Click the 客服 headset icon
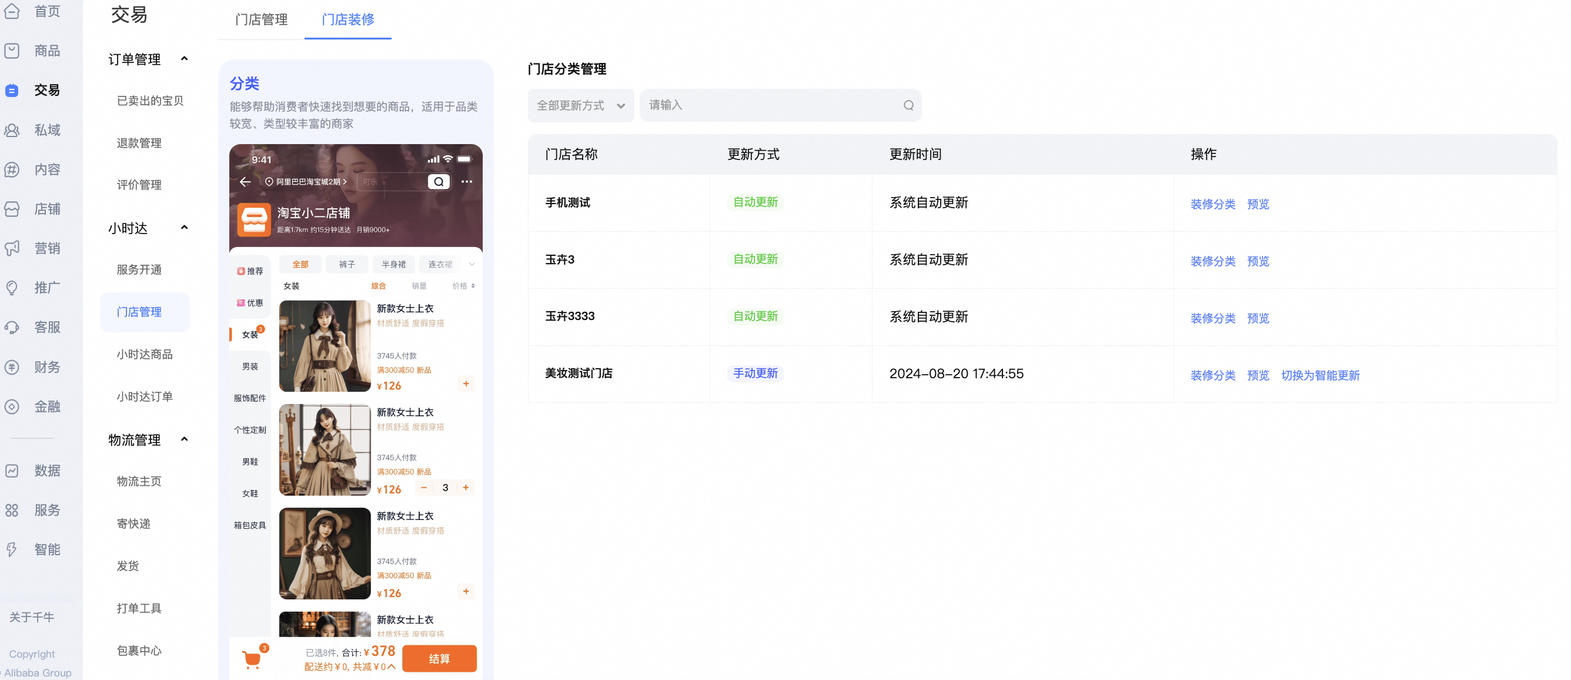Viewport: 1571px width, 680px height. [x=12, y=327]
